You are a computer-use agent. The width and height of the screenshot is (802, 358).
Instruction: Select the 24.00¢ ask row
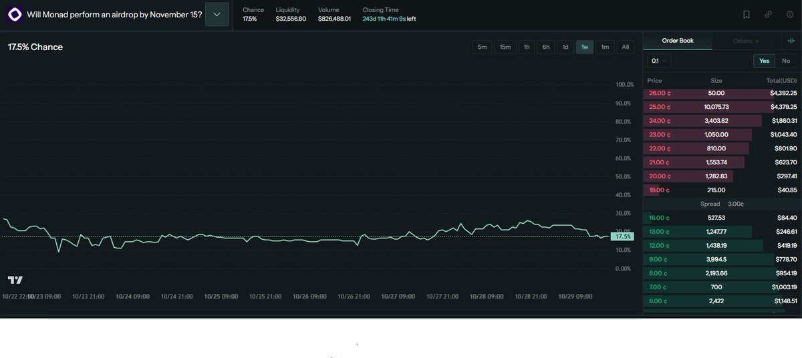(722, 120)
